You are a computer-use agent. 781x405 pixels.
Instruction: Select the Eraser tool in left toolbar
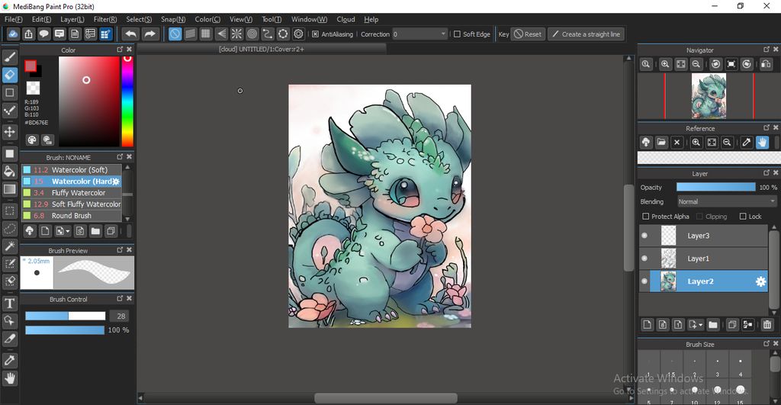coord(10,75)
